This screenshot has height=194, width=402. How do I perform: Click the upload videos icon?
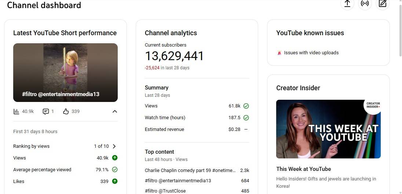point(347,4)
